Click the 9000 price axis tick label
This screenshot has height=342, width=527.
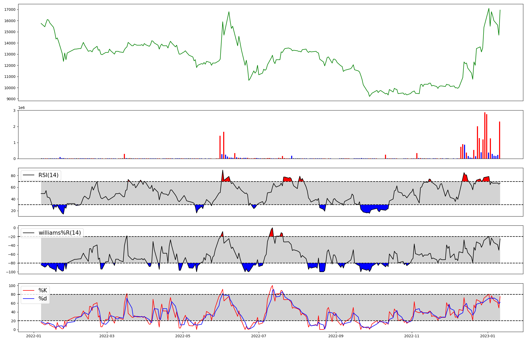pyautogui.click(x=11, y=99)
